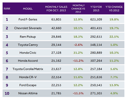Image resolution: width=126 pixels, height=99 pixels.
Task: Select Ford Escape's 13.9% YTD change
Action: point(114,85)
